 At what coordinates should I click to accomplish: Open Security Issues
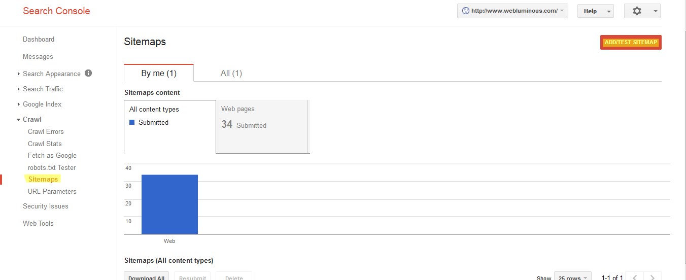point(46,206)
